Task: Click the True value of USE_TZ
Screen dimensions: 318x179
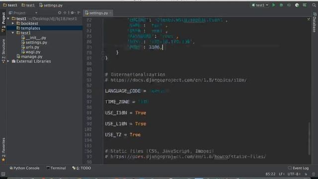Action: pyautogui.click(x=135, y=135)
